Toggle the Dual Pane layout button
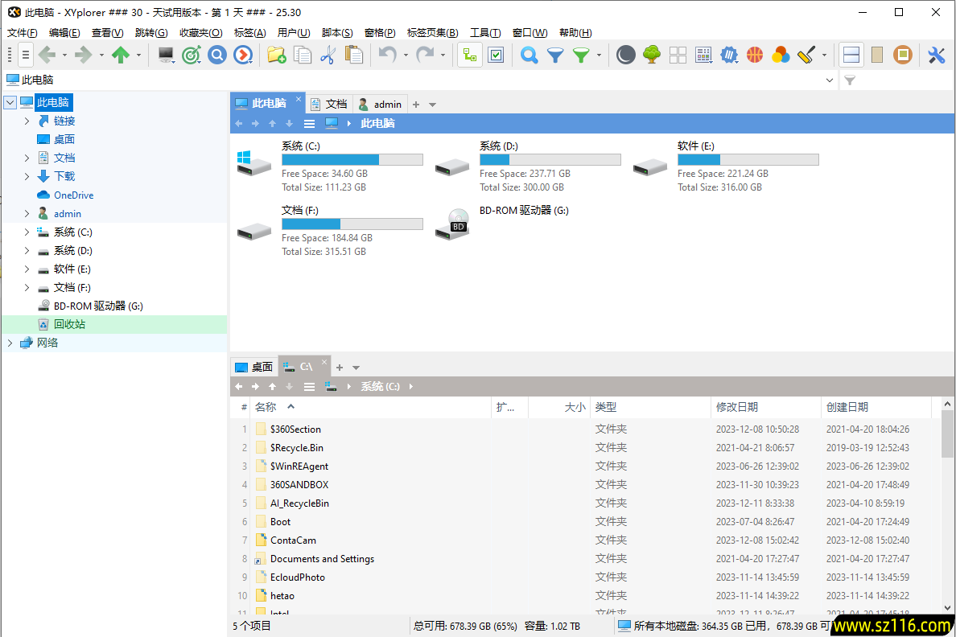Image resolution: width=956 pixels, height=637 pixels. (x=851, y=55)
